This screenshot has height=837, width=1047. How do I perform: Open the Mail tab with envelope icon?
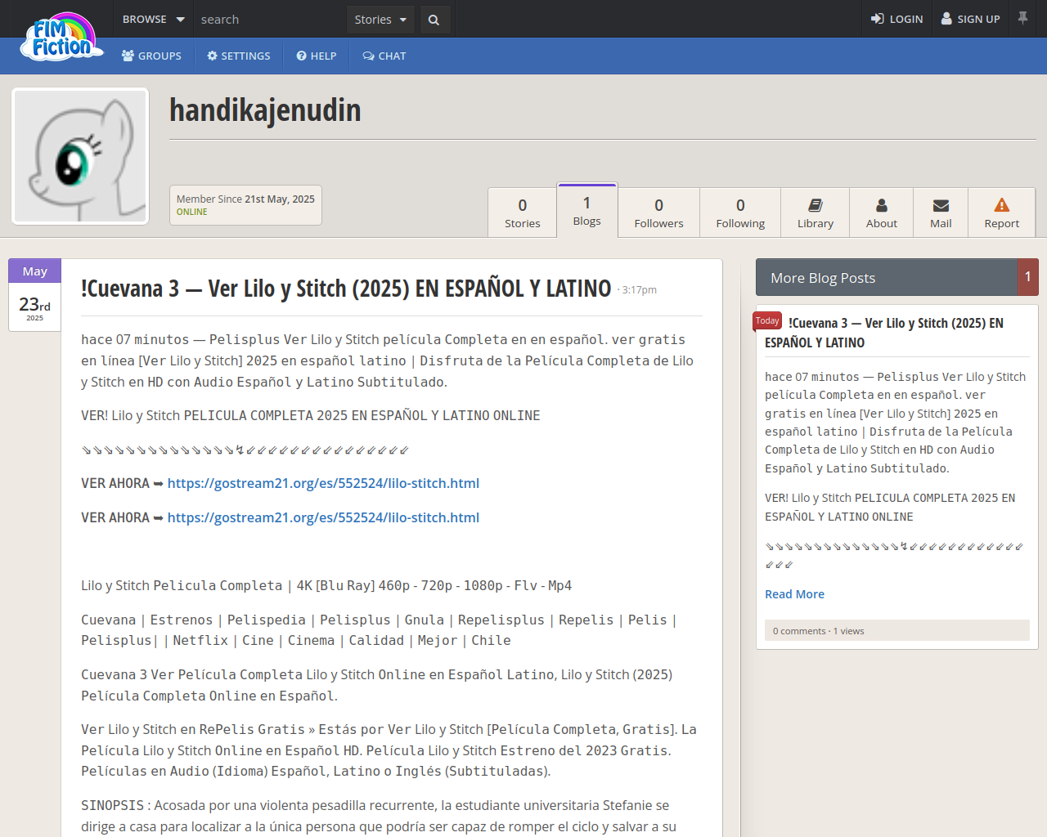click(x=941, y=213)
